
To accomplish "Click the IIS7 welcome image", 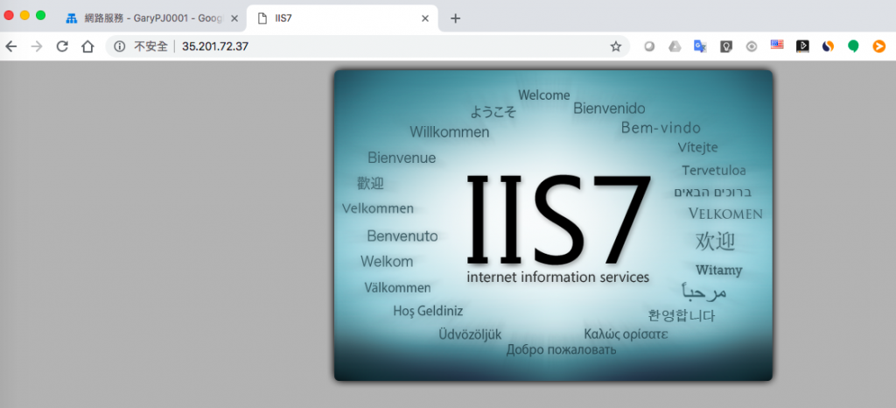I will click(553, 225).
